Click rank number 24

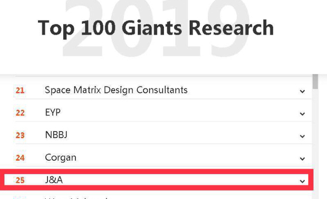point(20,158)
